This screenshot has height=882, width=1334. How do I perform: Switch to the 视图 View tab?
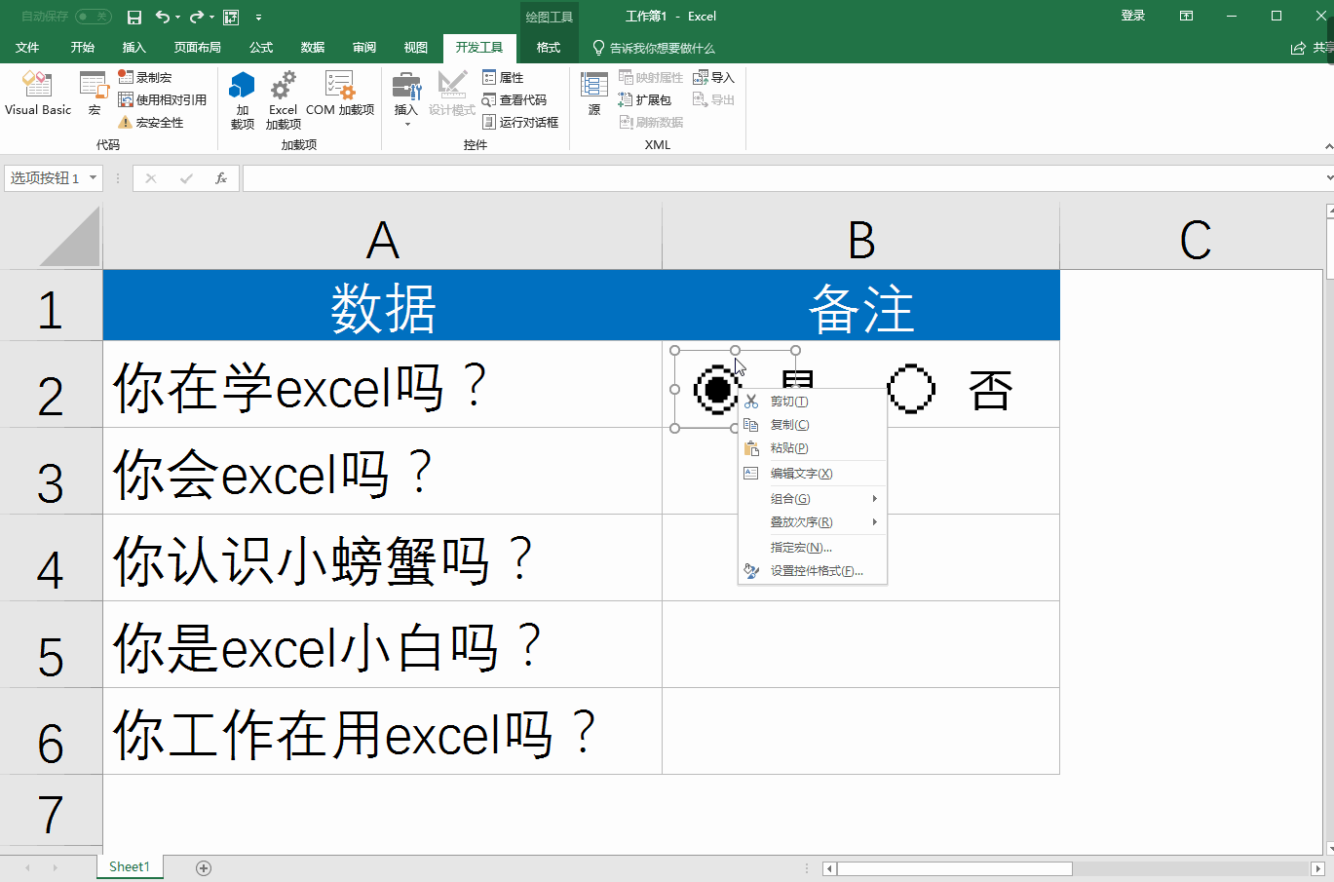pyautogui.click(x=416, y=48)
